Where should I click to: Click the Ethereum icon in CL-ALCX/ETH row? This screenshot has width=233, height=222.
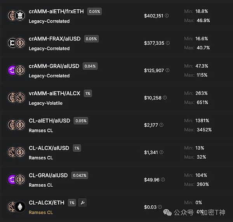(20, 207)
